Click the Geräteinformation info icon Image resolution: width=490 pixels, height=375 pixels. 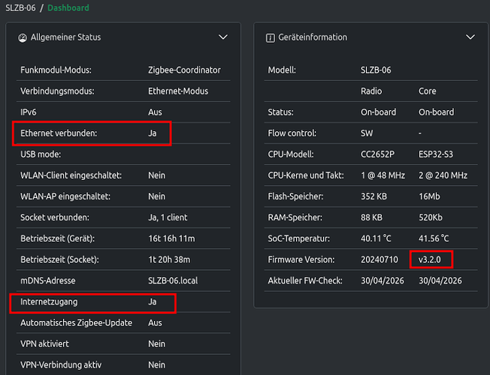coord(271,37)
